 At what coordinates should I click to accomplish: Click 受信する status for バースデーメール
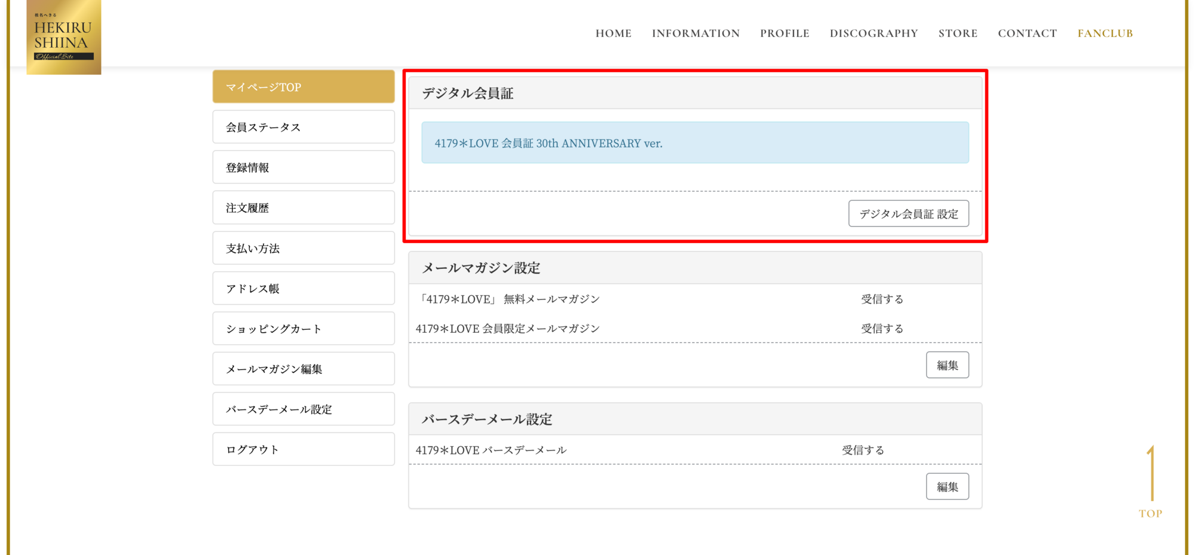click(863, 450)
